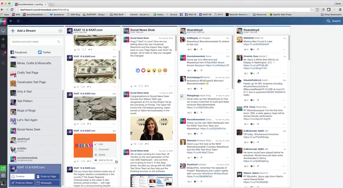
Task: Click the mentions timeline scrollbar
Action: (x=232, y=62)
